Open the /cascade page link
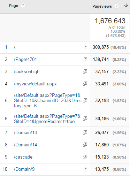130x176 pixels. pyautogui.click(x=23, y=157)
